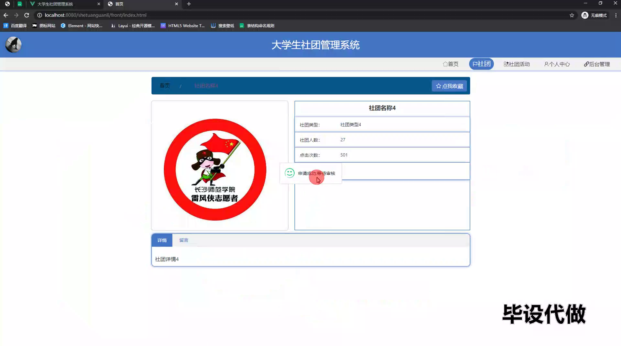Click the 首页 breadcrumb link
Screen dimensions: 621x346
pyautogui.click(x=165, y=86)
